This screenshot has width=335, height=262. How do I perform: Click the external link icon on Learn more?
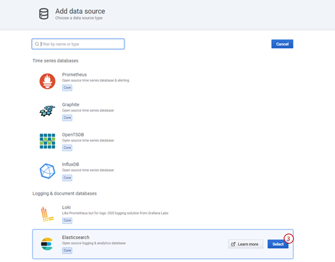click(x=233, y=244)
